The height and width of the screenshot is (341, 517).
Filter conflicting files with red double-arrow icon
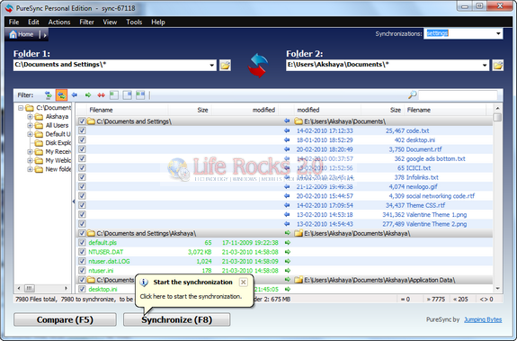pos(101,95)
